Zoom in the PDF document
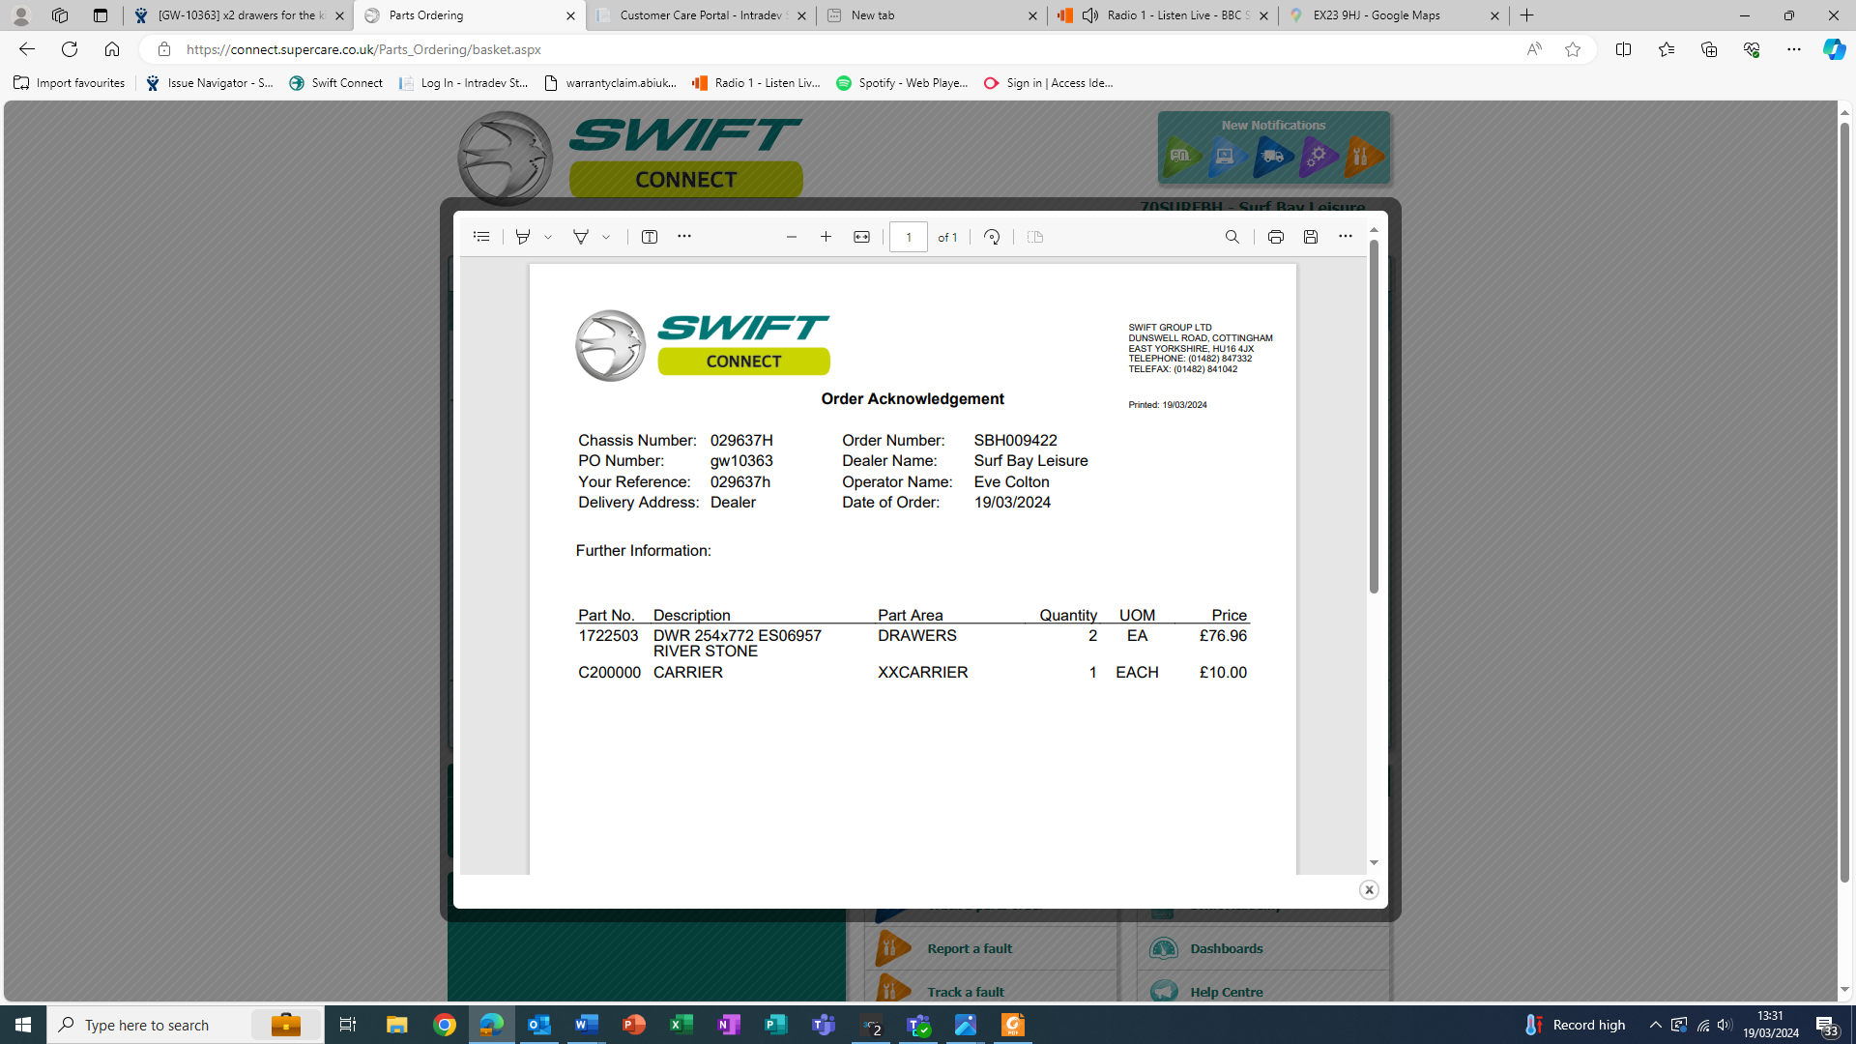Image resolution: width=1856 pixels, height=1044 pixels. 826,237
